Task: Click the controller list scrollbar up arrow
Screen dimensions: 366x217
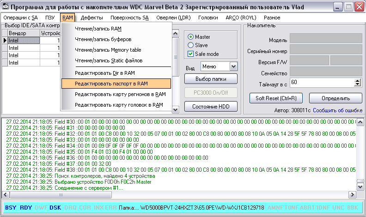Action: pyautogui.click(x=175, y=34)
